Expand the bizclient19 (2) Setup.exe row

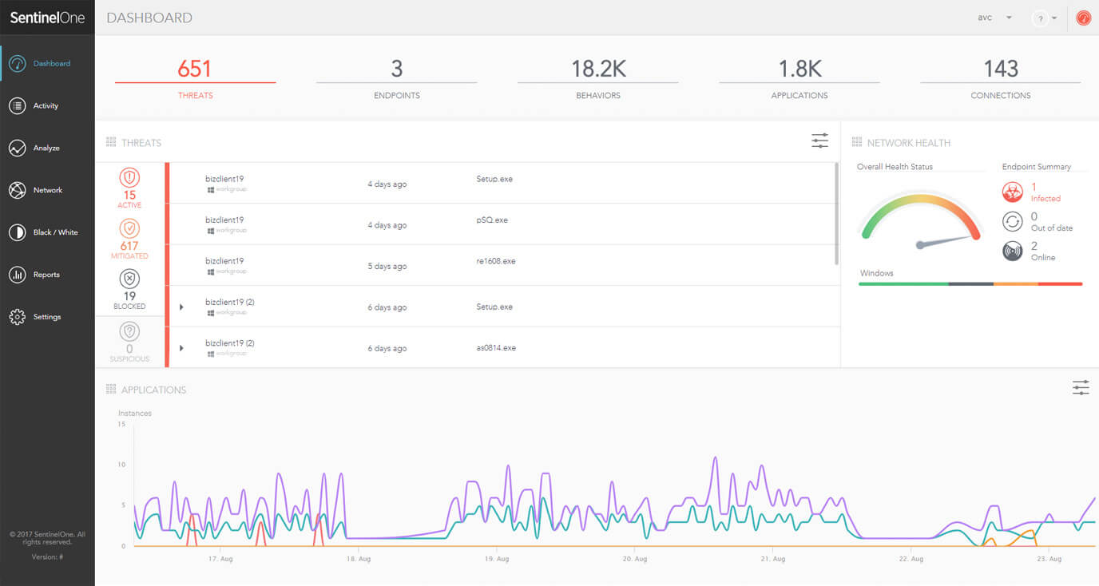[181, 307]
